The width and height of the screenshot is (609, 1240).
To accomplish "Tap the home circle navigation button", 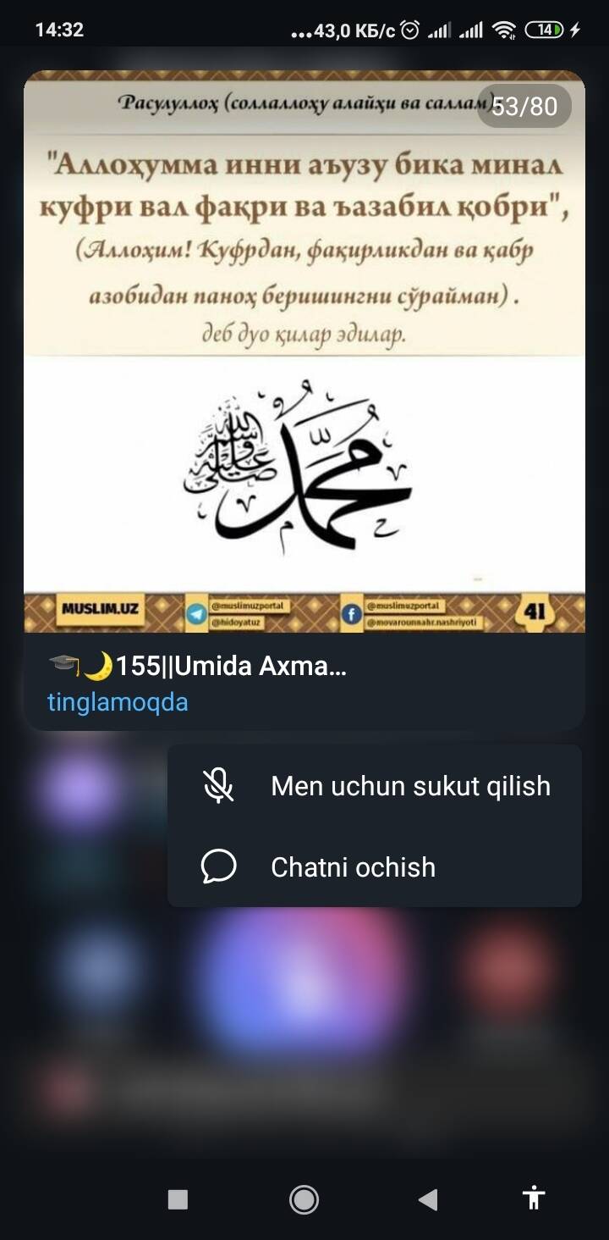I will pyautogui.click(x=304, y=1198).
